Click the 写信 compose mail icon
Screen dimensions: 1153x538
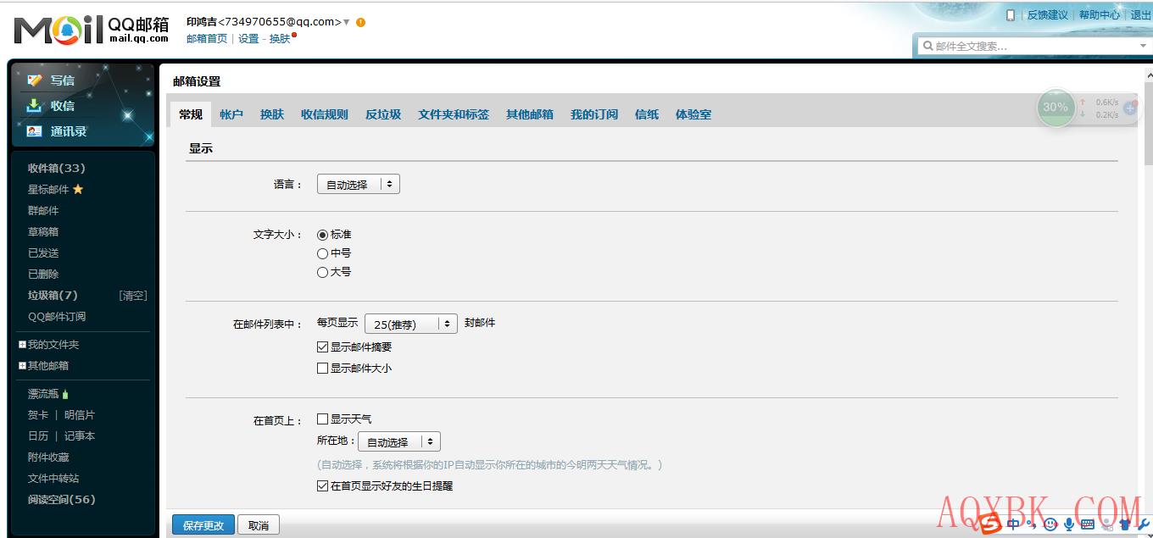click(x=35, y=80)
